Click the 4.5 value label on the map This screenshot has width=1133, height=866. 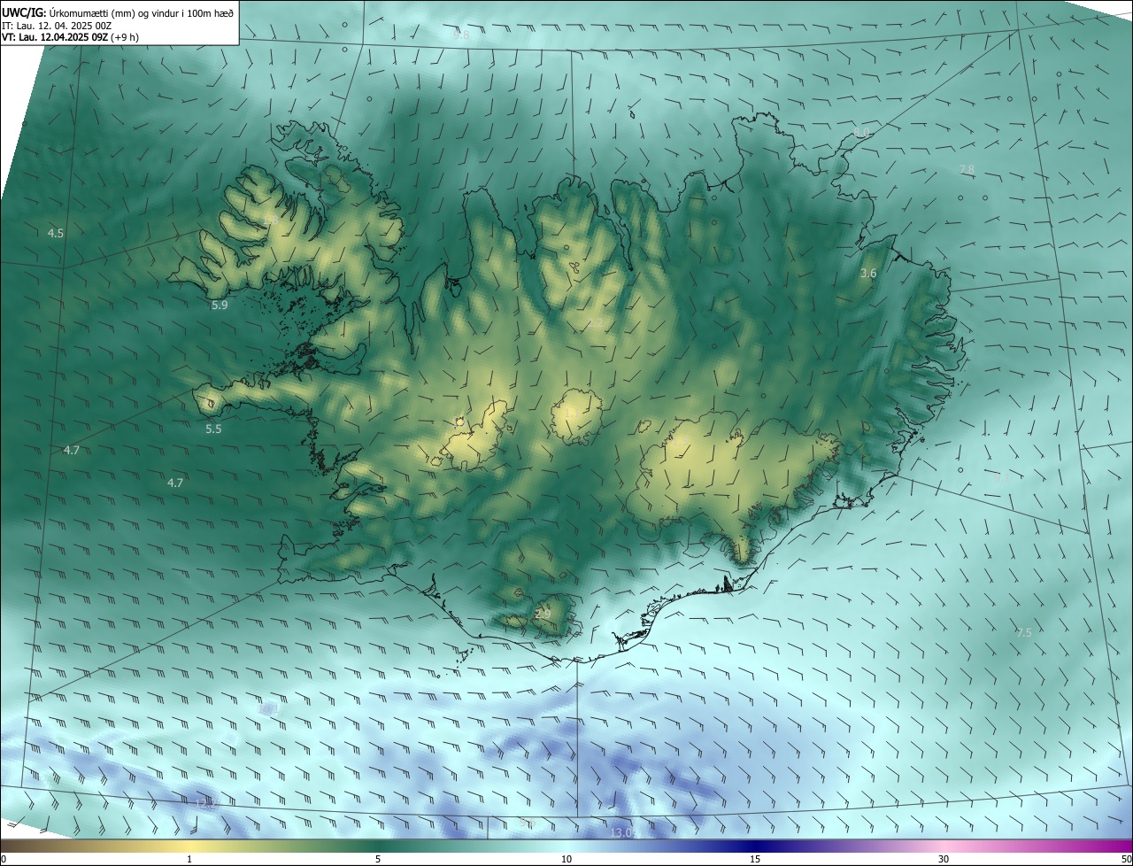pos(56,234)
